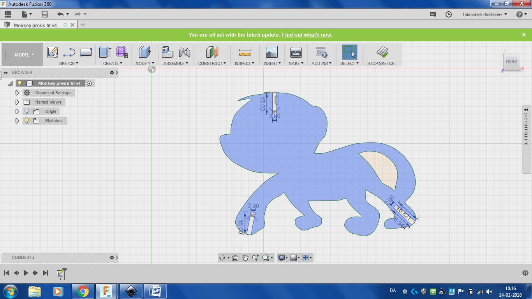This screenshot has height=299, width=532.
Task: Click the Make 3D print icon
Action: [x=296, y=52]
